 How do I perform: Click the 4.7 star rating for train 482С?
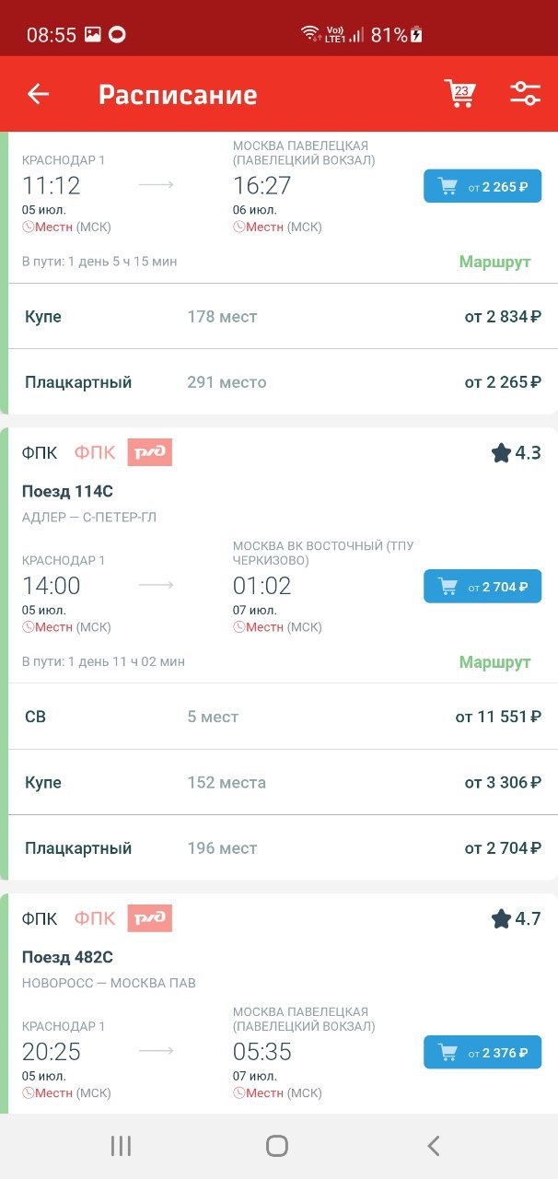(x=516, y=918)
